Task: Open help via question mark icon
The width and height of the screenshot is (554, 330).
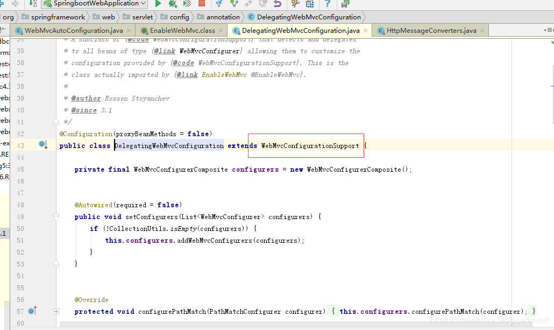Action: tap(327, 4)
